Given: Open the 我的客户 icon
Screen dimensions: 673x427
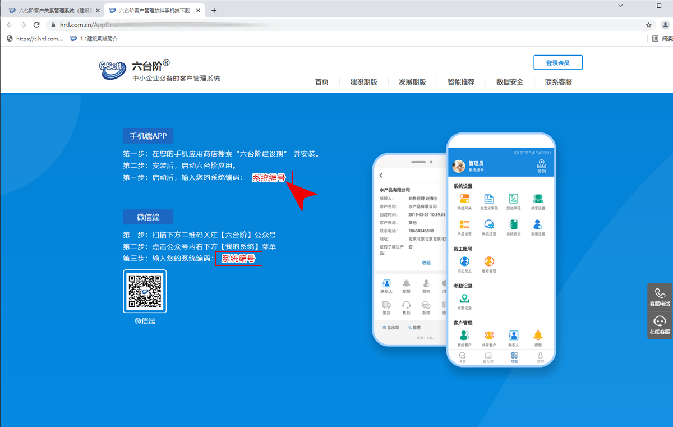Looking at the screenshot, I should 464,336.
